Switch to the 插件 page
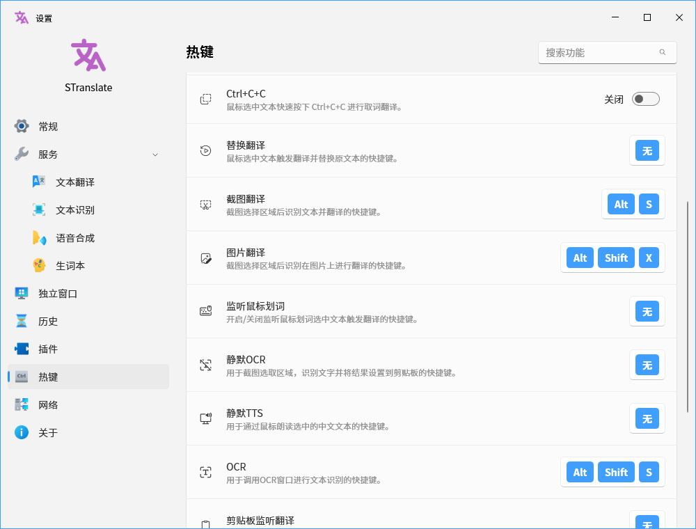The image size is (696, 529). tap(88, 349)
